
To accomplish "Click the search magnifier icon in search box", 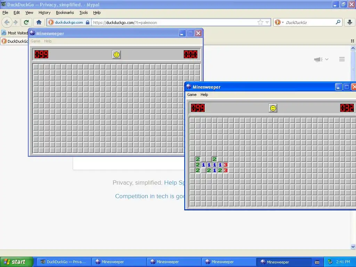I will (x=338, y=22).
